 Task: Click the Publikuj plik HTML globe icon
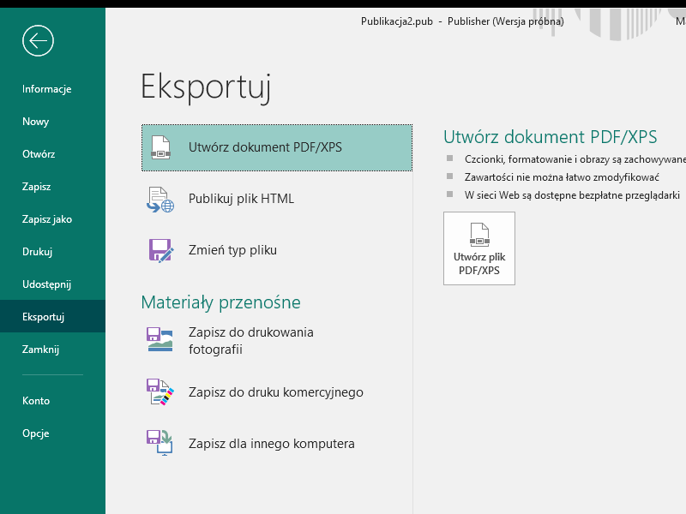click(160, 200)
